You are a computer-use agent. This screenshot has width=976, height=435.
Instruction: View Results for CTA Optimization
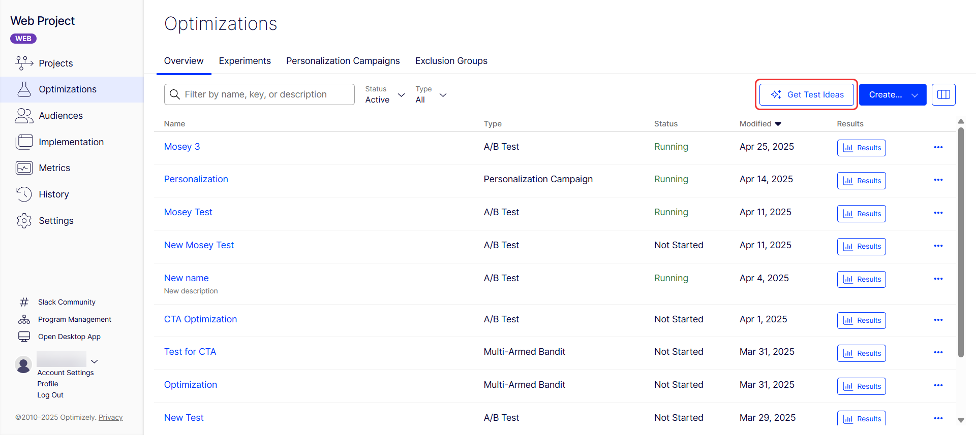(861, 320)
